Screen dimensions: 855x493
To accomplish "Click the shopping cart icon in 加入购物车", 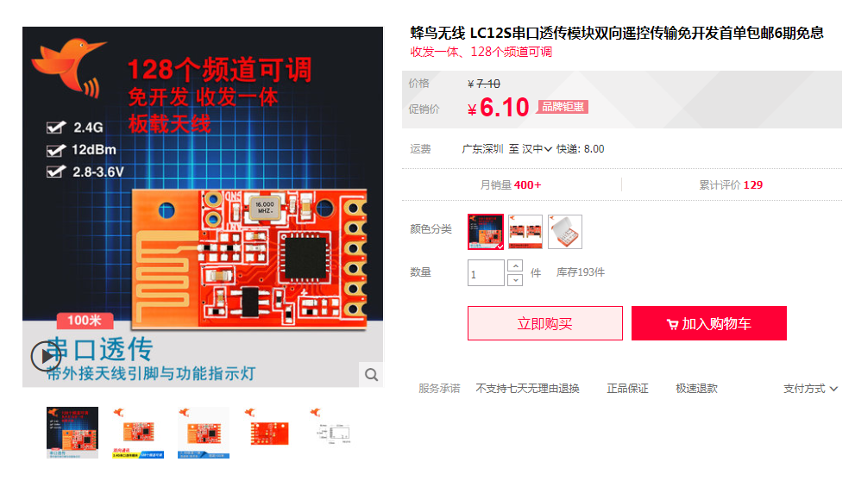I will click(672, 324).
